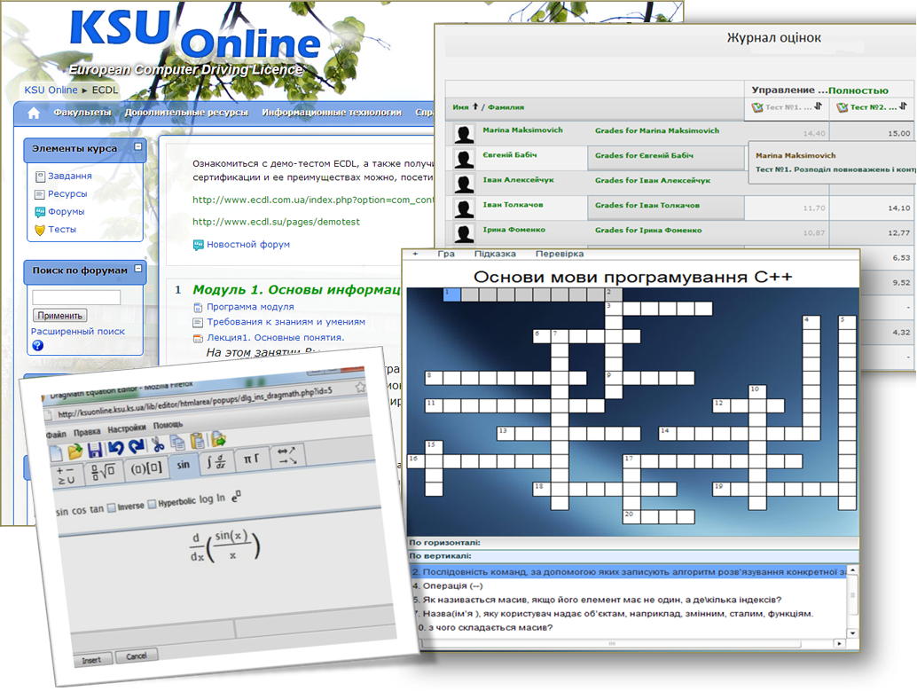
Task: Click Іван Толкачов's avatar picture
Action: coord(465,208)
